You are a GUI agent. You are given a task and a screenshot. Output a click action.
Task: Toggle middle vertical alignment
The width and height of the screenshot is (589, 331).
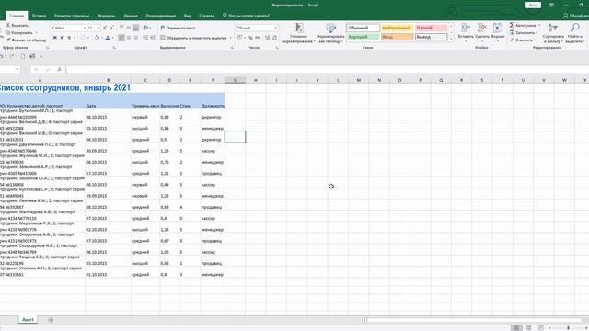129,28
